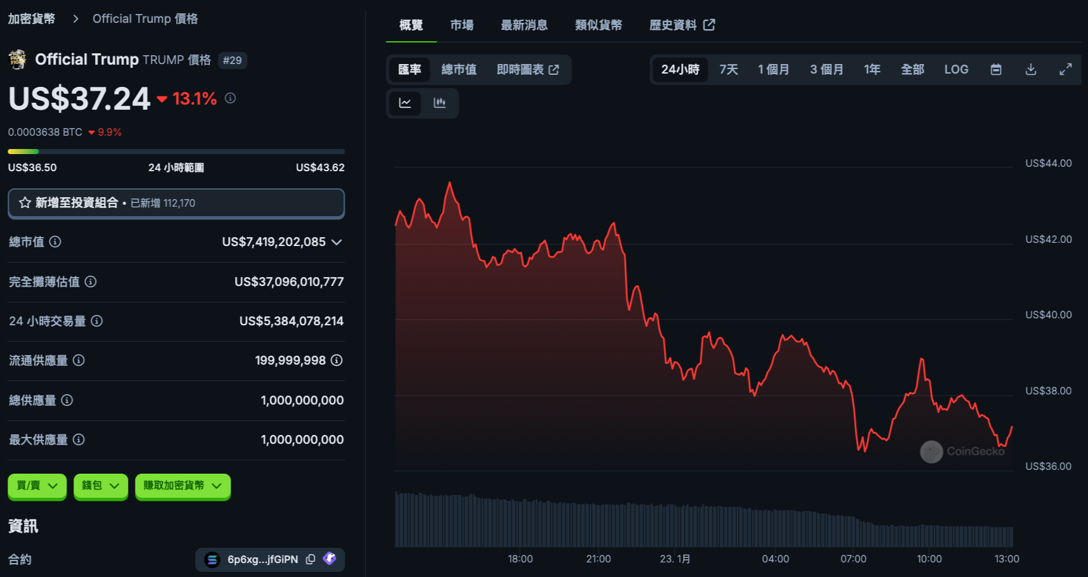Select the line chart view icon
This screenshot has height=577, width=1088.
(x=405, y=103)
